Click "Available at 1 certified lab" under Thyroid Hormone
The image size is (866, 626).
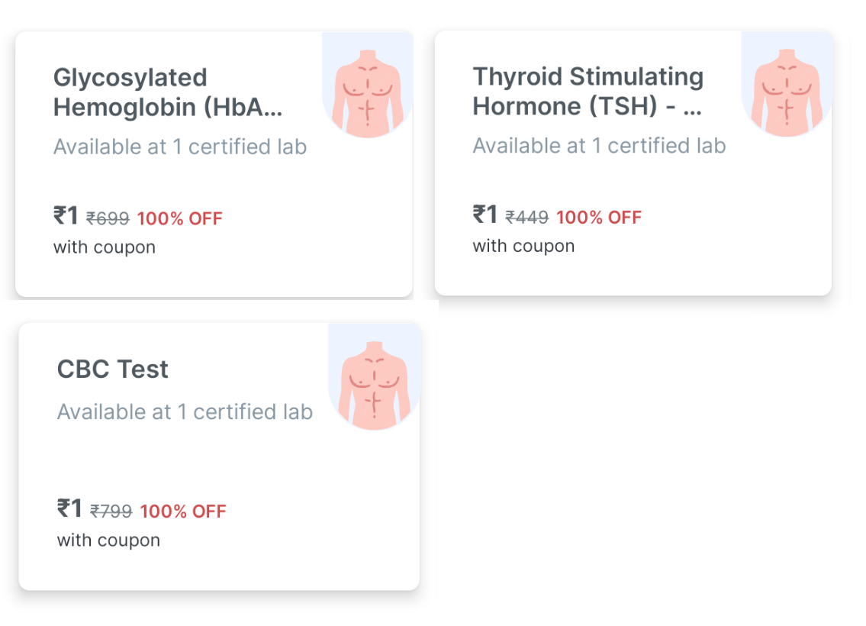pyautogui.click(x=600, y=145)
